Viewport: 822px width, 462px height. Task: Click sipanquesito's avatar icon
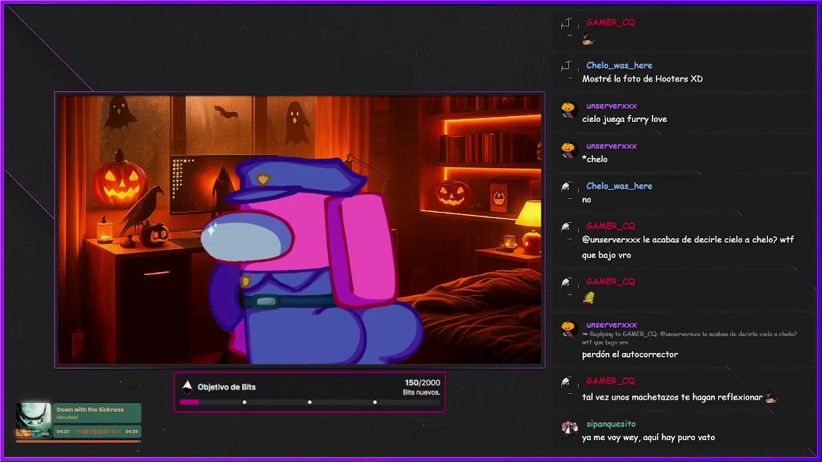coord(569,427)
